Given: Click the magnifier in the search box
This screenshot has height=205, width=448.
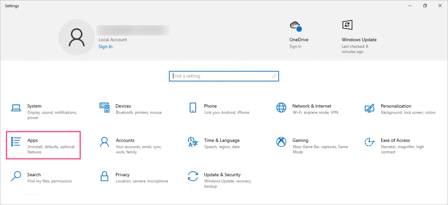Looking at the screenshot, I should click(274, 76).
